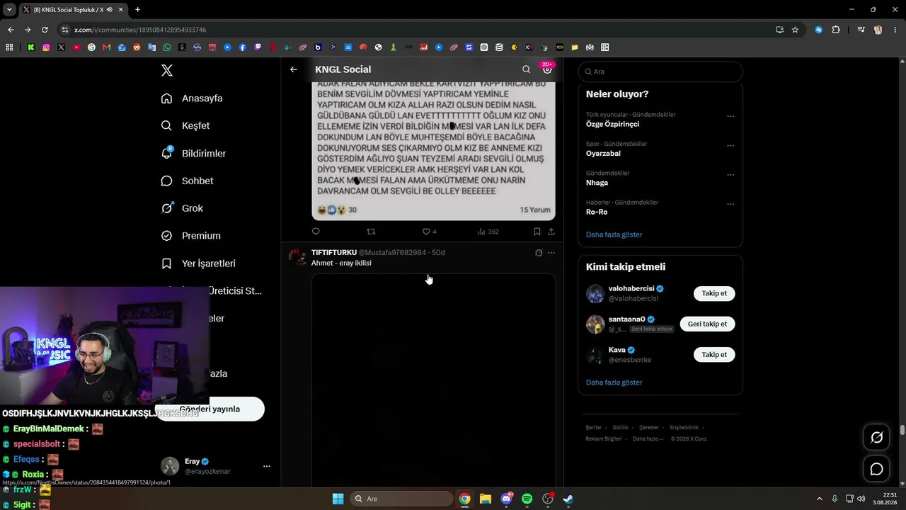Open more options for Ro-Ro trend
Viewport: 906px width, 510px height.
[730, 204]
